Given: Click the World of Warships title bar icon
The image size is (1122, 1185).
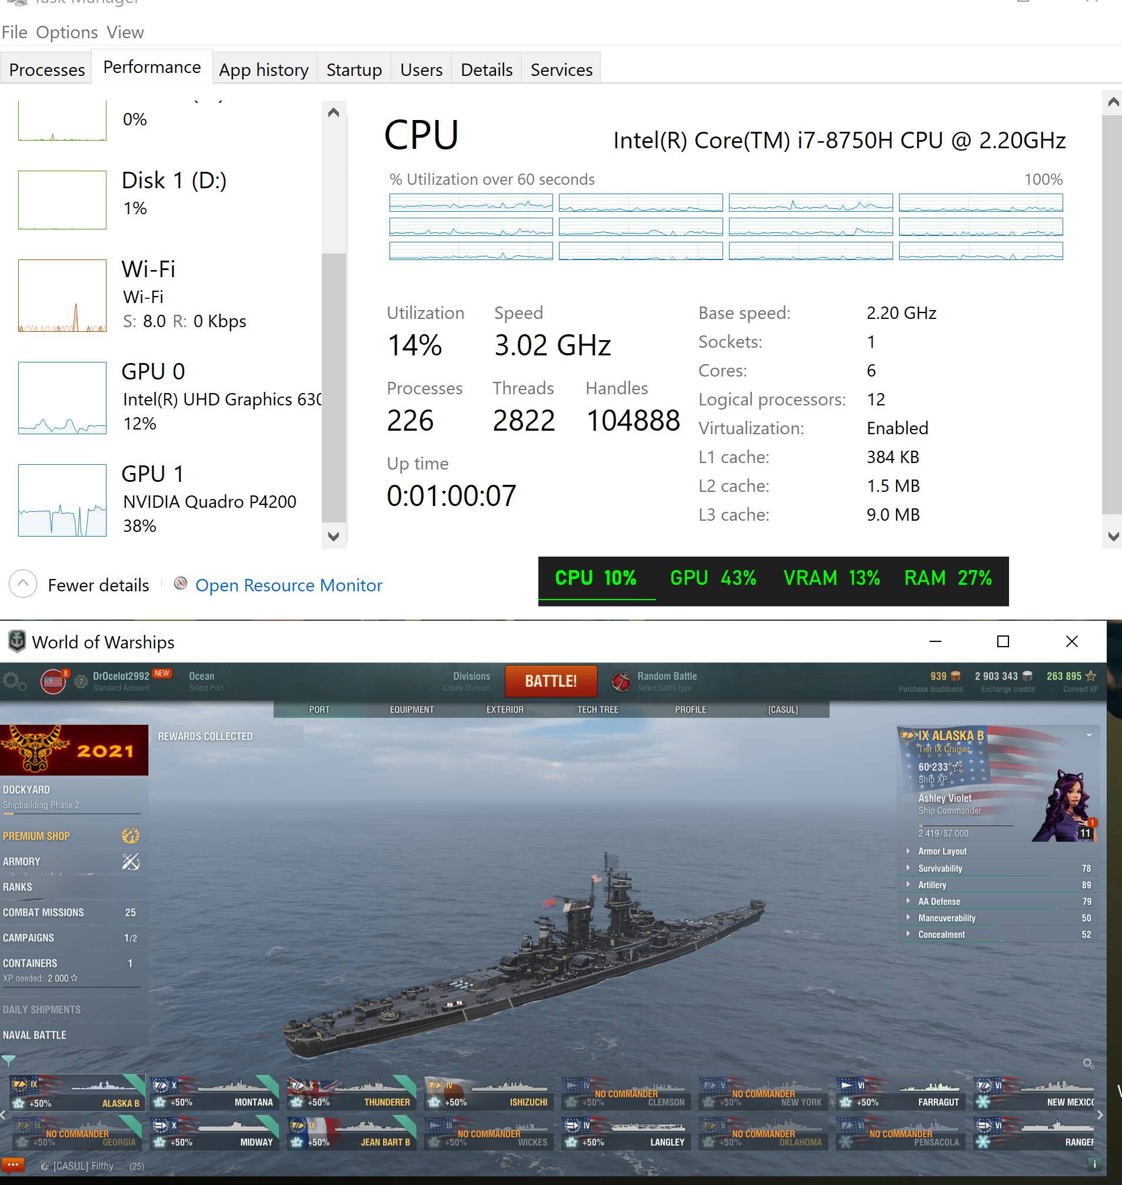Looking at the screenshot, I should point(16,641).
